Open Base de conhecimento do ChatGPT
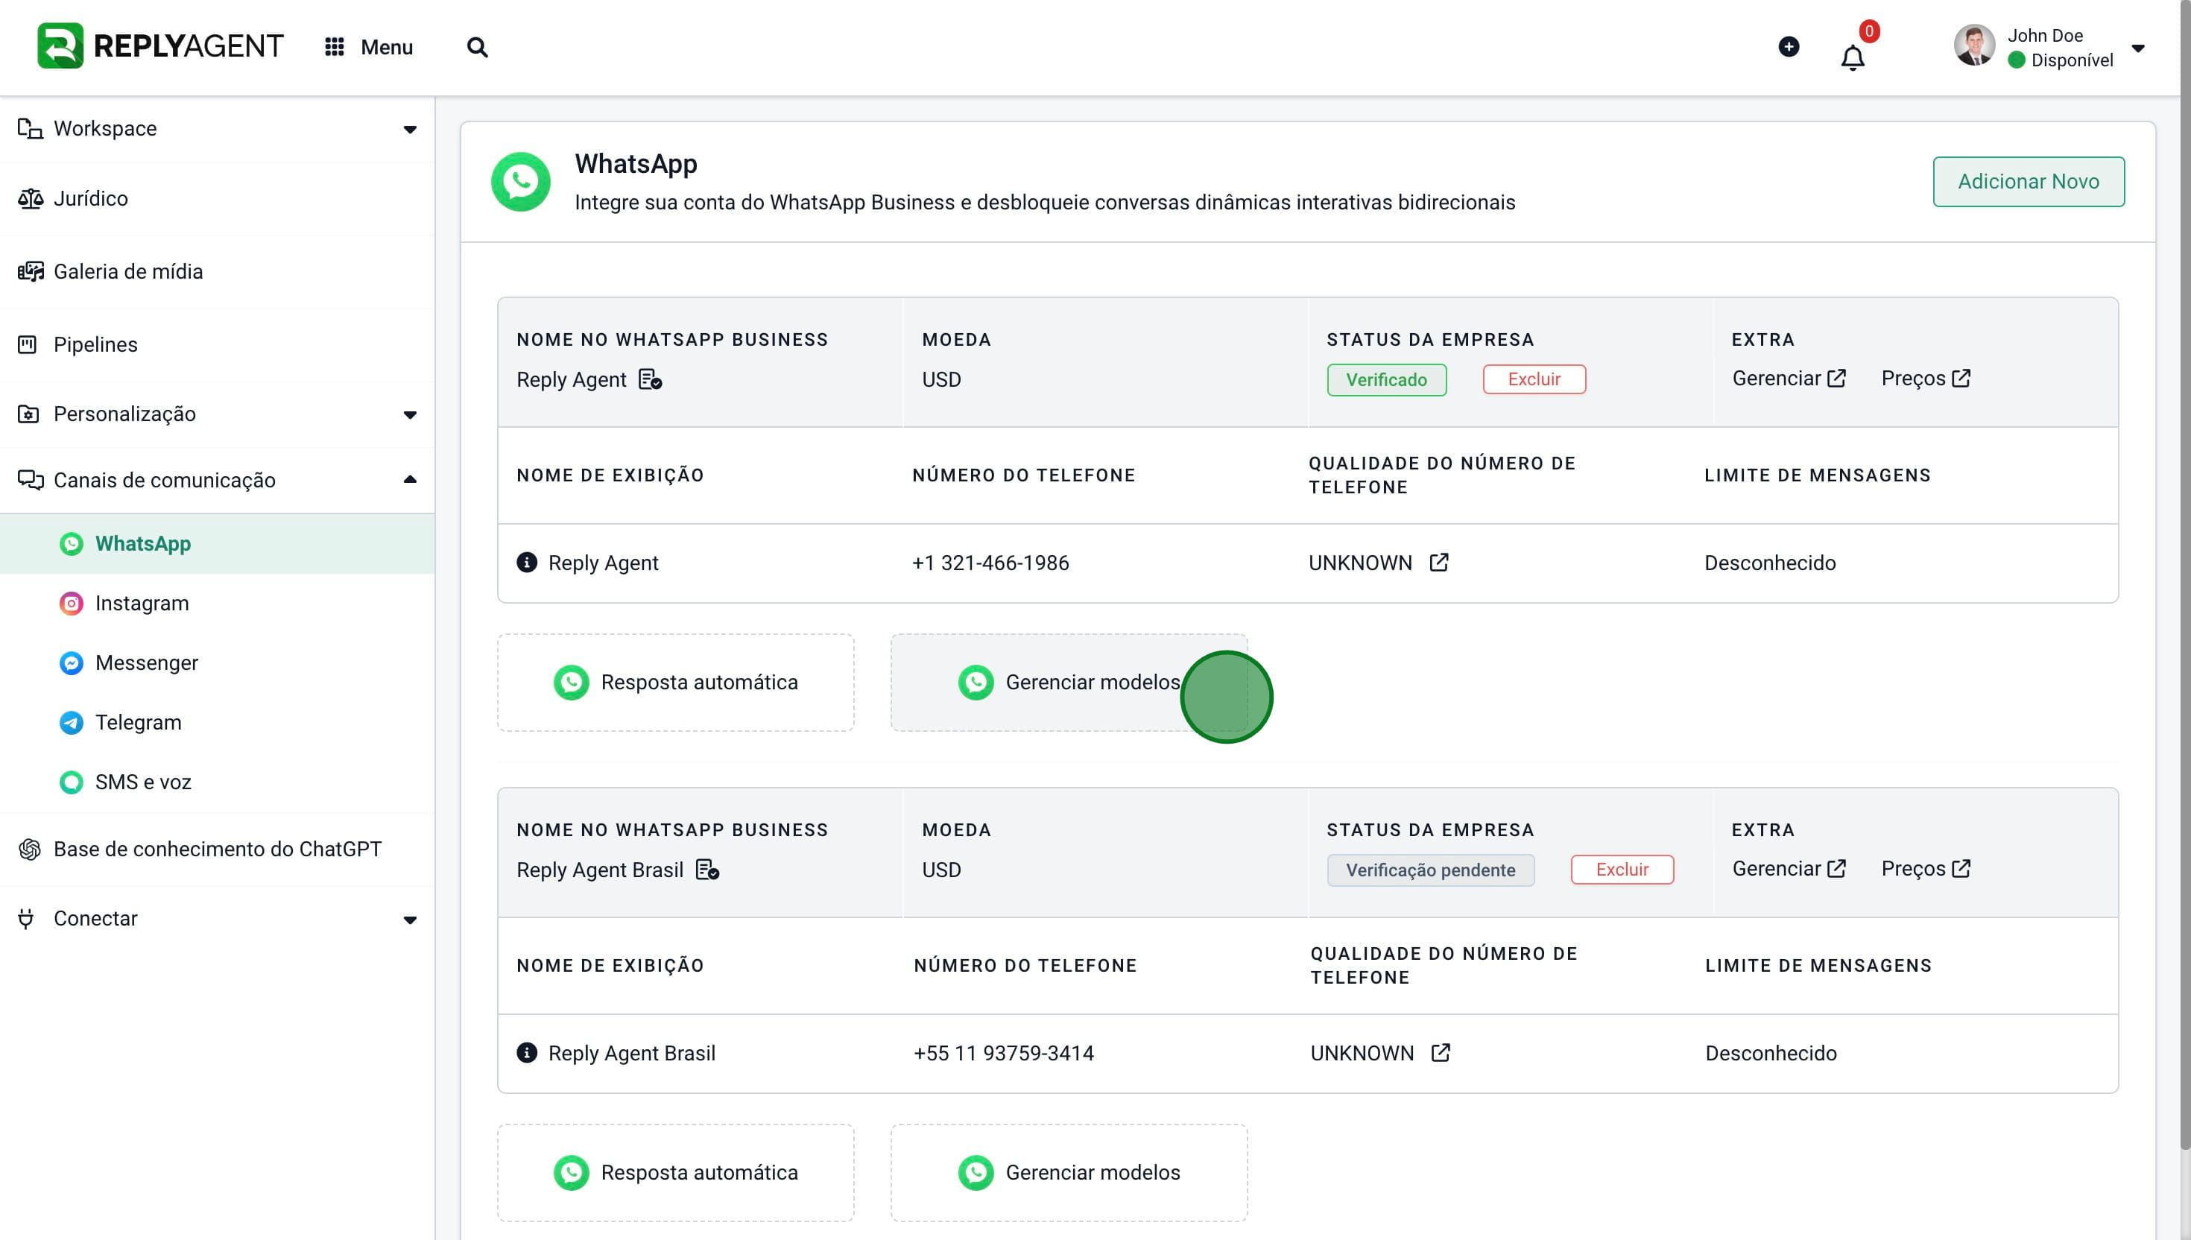This screenshot has width=2191, height=1240. point(217,849)
